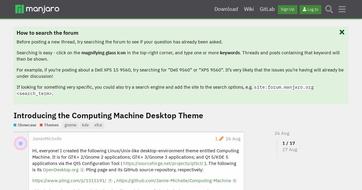Open the OpenDesktop.org link
Viewport: 362px width, 190px height.
61,170
